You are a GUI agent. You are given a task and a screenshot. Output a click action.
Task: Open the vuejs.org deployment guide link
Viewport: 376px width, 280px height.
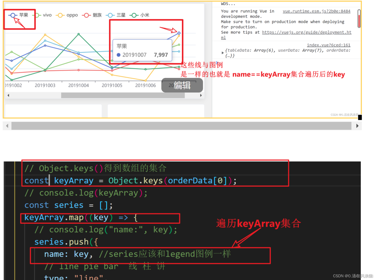coord(306,32)
